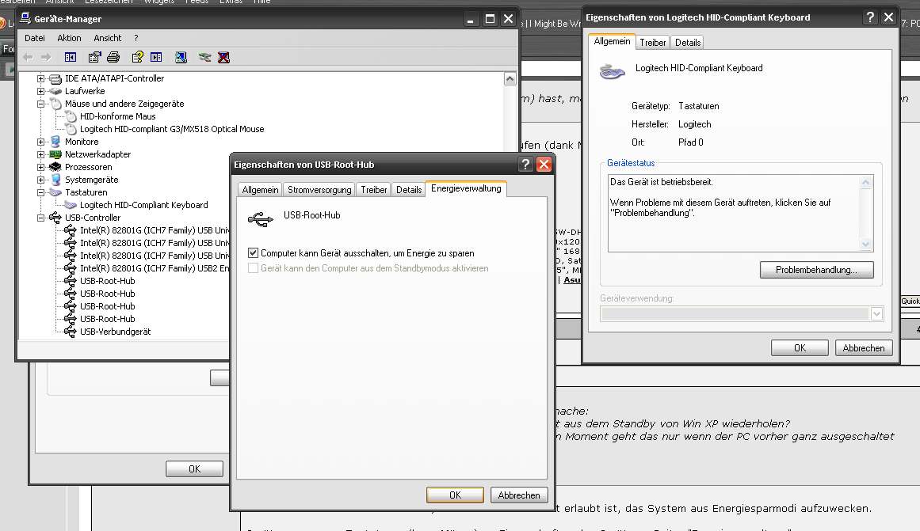Click help question mark in USB-Root-Hub dialog title

(x=525, y=164)
